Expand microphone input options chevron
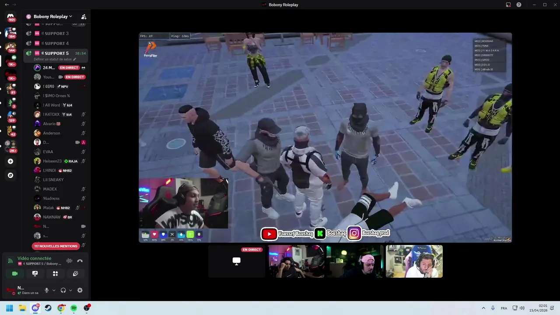Viewport: 560px width, 315px height. click(54, 290)
